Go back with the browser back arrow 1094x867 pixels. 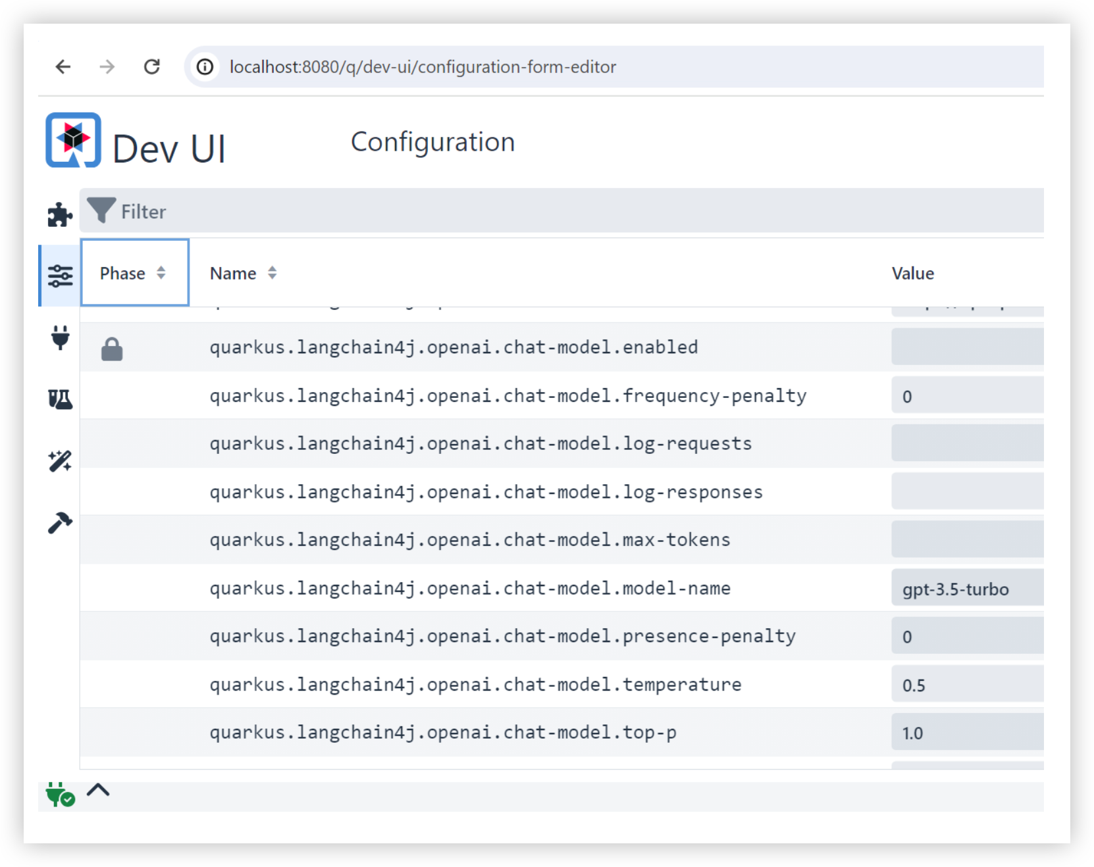point(63,66)
